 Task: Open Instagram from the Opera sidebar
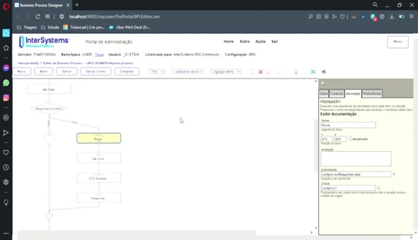(6, 98)
